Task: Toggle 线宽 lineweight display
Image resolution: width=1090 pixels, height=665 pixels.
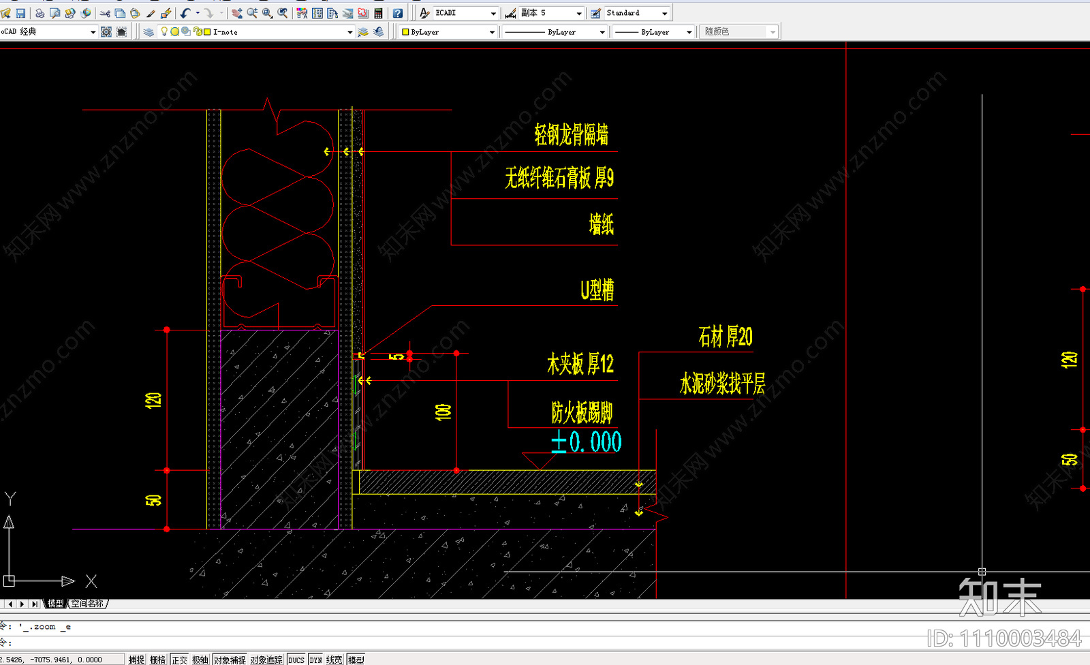Action: click(x=334, y=660)
